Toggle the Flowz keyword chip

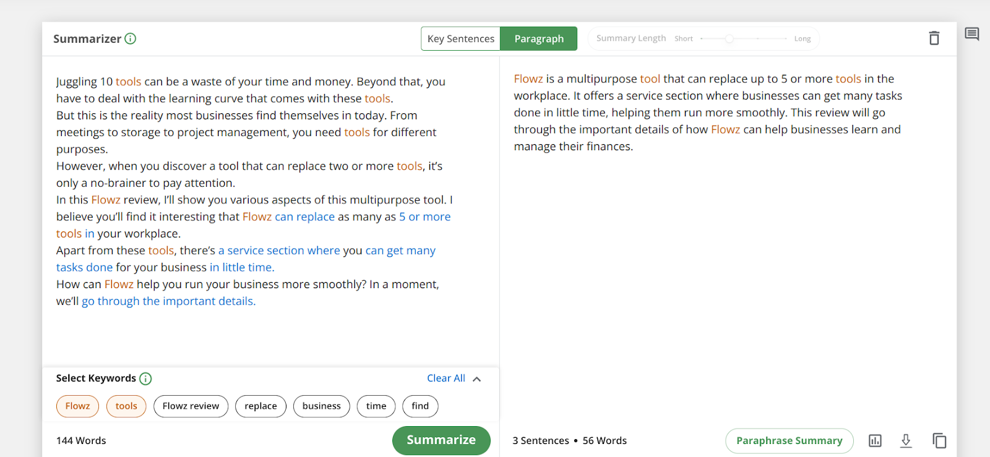(x=77, y=406)
